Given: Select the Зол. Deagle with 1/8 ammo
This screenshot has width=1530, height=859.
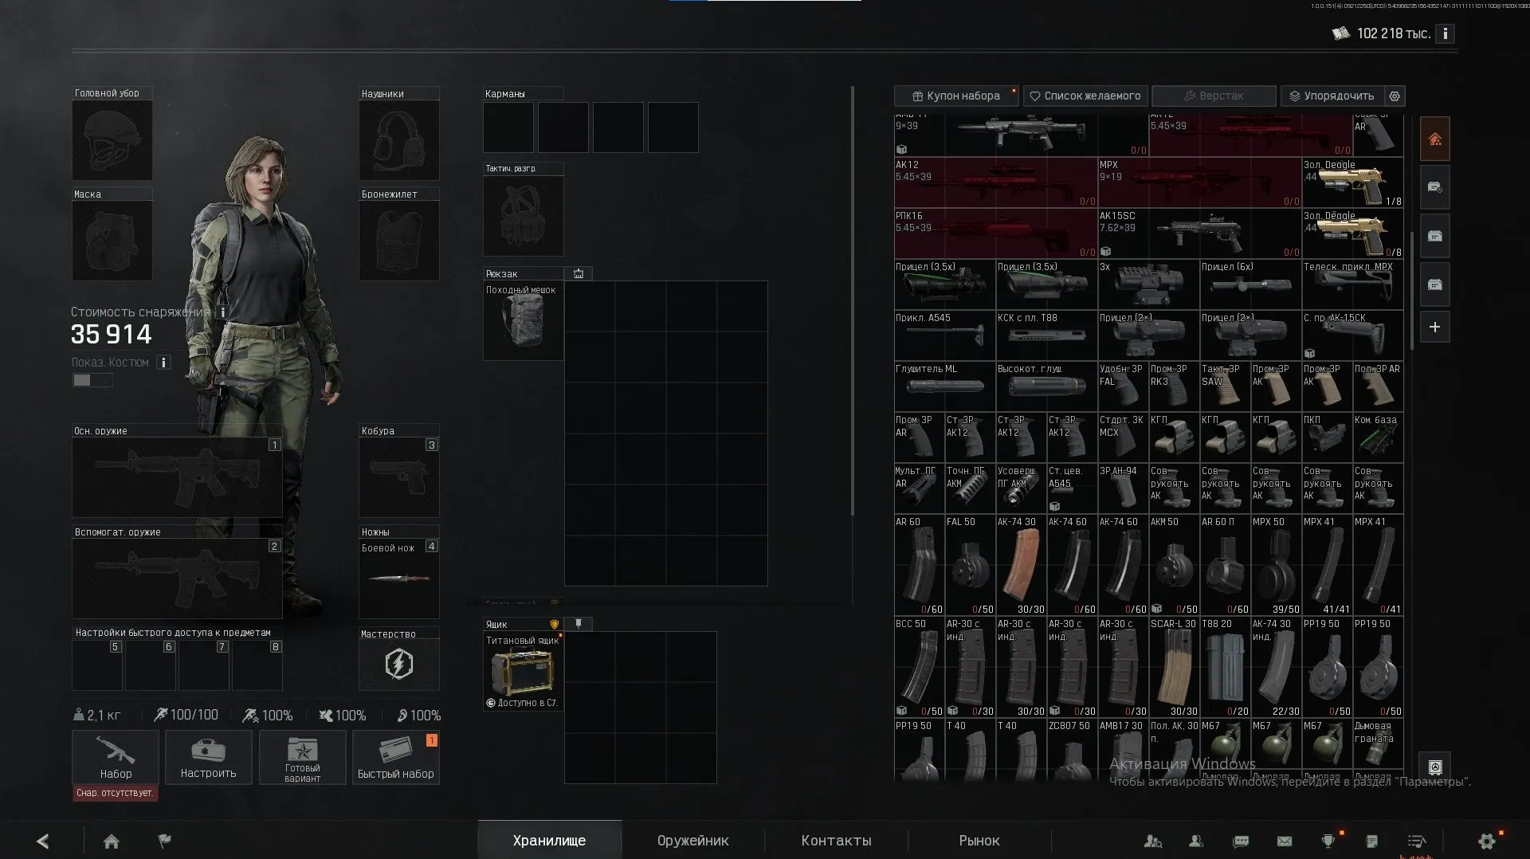Looking at the screenshot, I should [x=1352, y=182].
